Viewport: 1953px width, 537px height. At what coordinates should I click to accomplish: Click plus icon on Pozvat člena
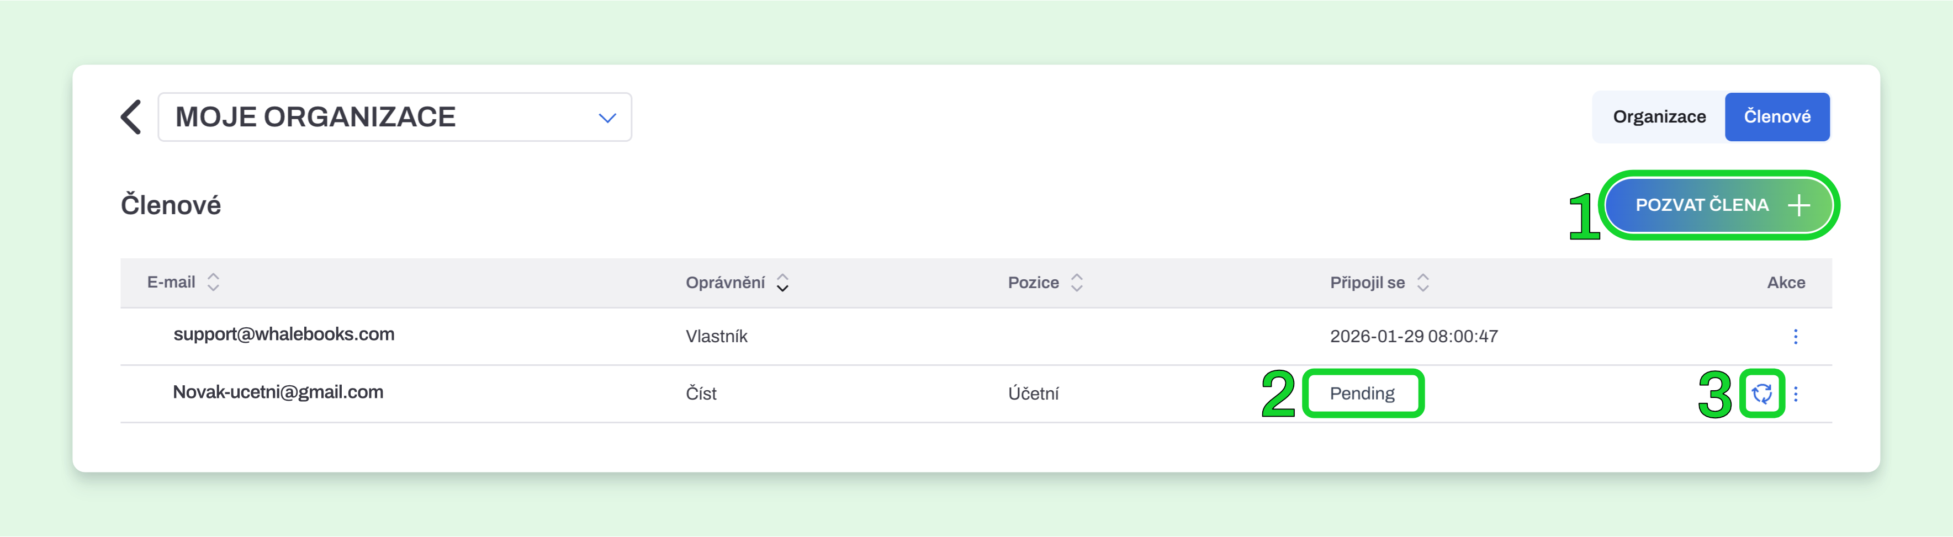point(1798,205)
